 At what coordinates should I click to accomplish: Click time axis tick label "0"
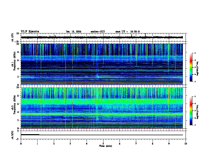pyautogui.click(x=21, y=144)
